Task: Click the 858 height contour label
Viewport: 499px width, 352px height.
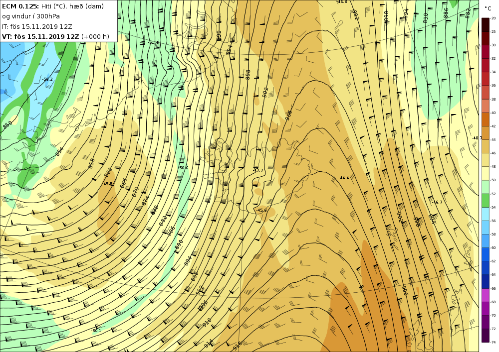Action: point(92,163)
